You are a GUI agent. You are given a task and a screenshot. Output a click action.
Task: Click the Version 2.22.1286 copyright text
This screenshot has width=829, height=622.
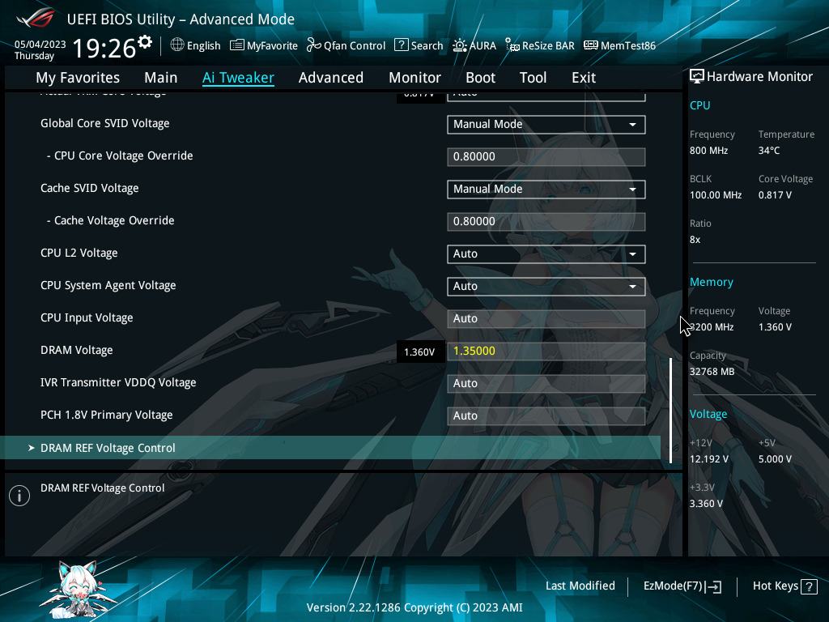(414, 607)
